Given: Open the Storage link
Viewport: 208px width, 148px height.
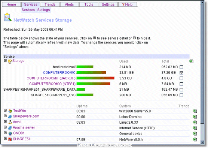Looking at the screenshot, I should (18, 61).
